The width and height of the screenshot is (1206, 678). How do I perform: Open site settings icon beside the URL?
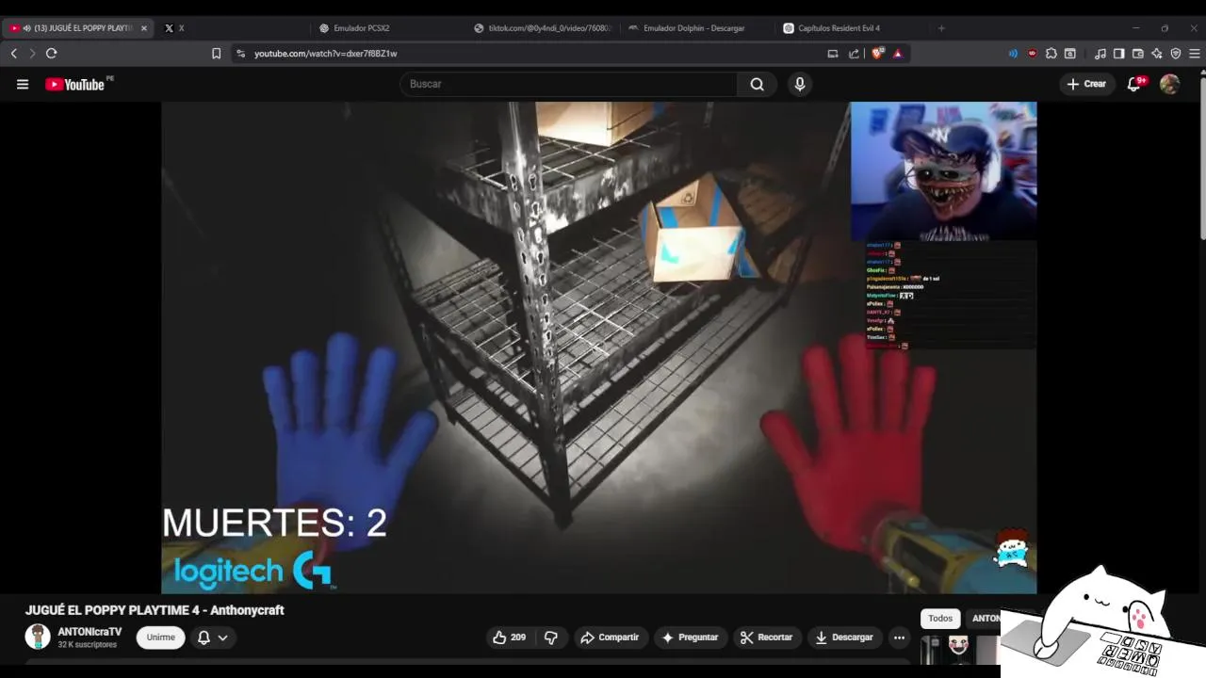[x=241, y=54]
